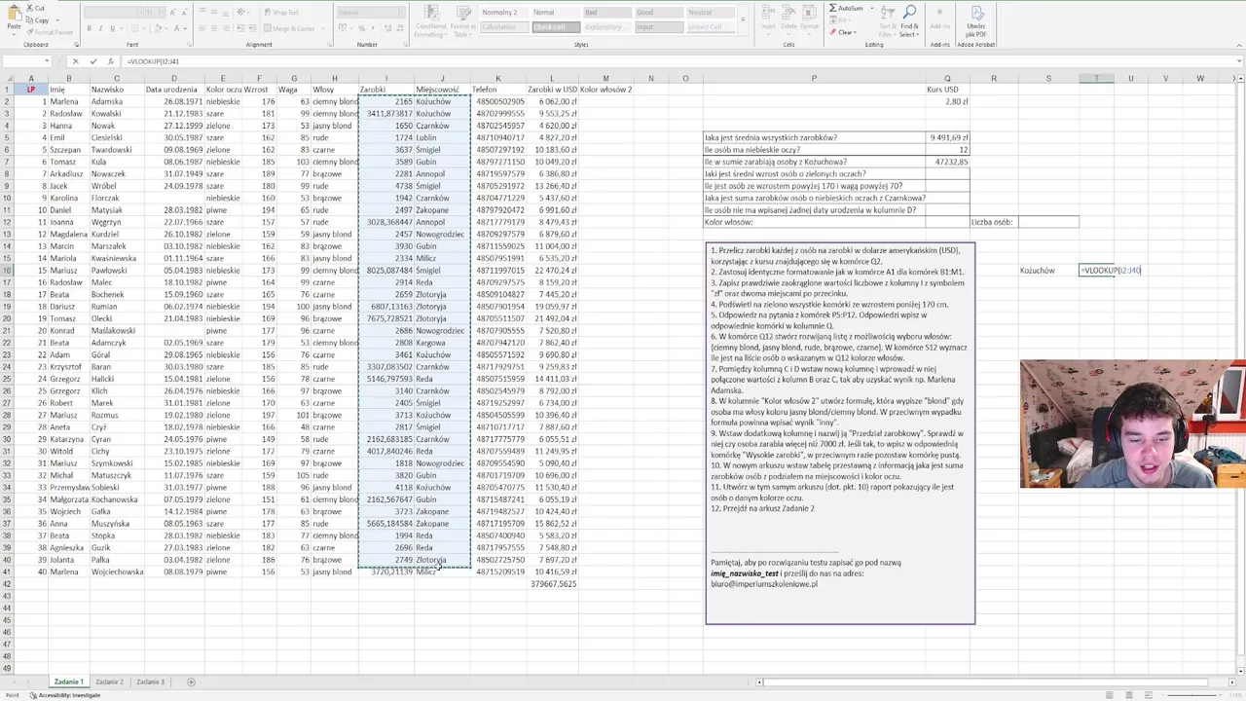Click inside the formula bar text
This screenshot has height=701, width=1246.
tap(153, 61)
